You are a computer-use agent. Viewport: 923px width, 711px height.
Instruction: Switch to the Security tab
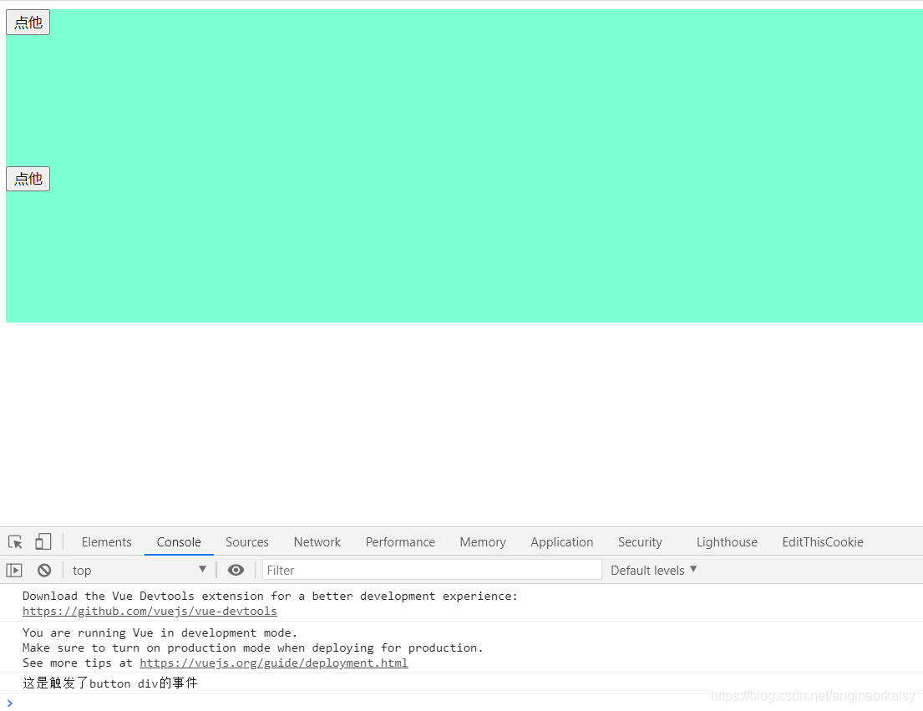tap(640, 542)
